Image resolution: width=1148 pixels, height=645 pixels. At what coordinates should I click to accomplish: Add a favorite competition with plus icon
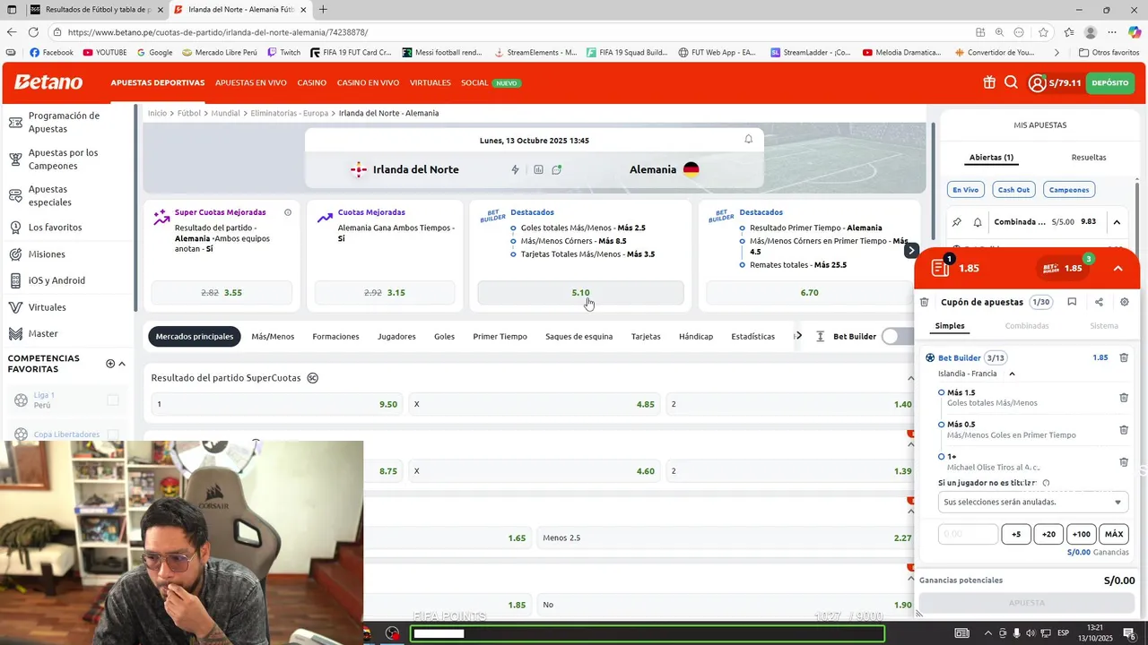click(110, 364)
